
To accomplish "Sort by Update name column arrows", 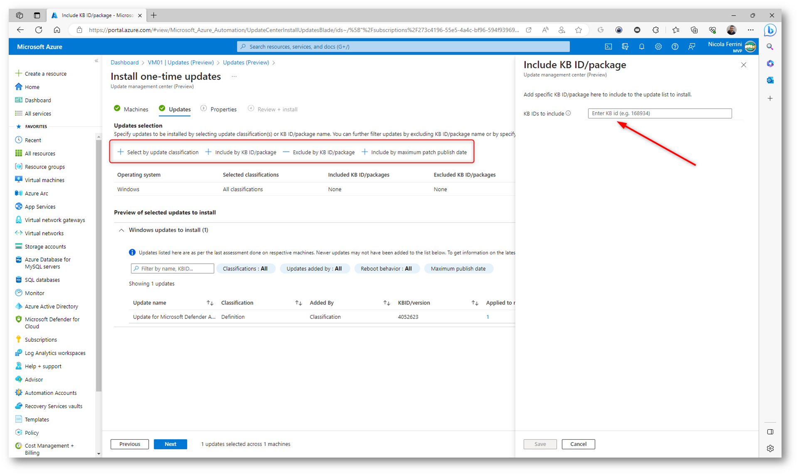I will 210,303.
